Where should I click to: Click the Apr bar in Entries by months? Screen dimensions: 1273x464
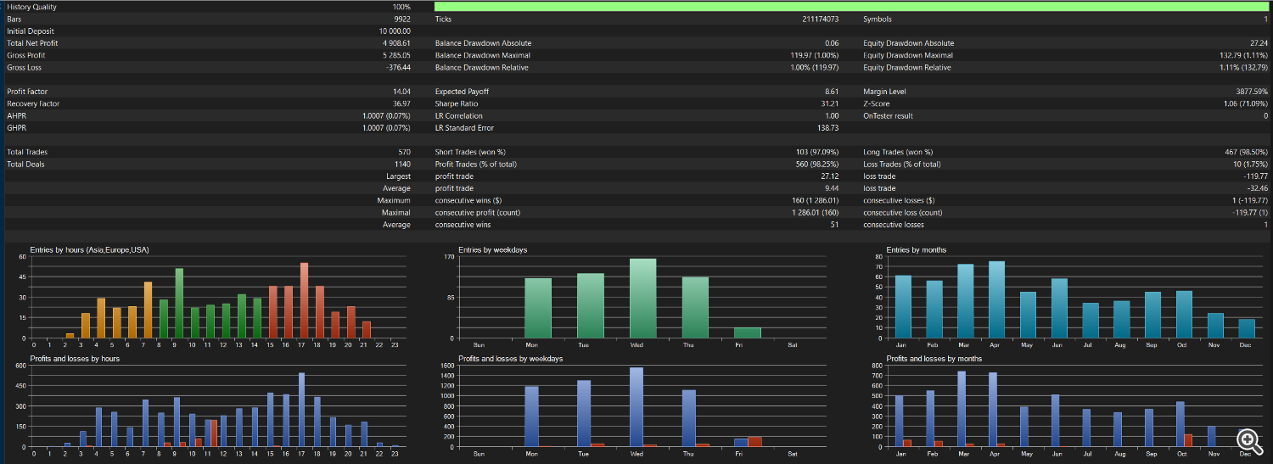point(996,299)
